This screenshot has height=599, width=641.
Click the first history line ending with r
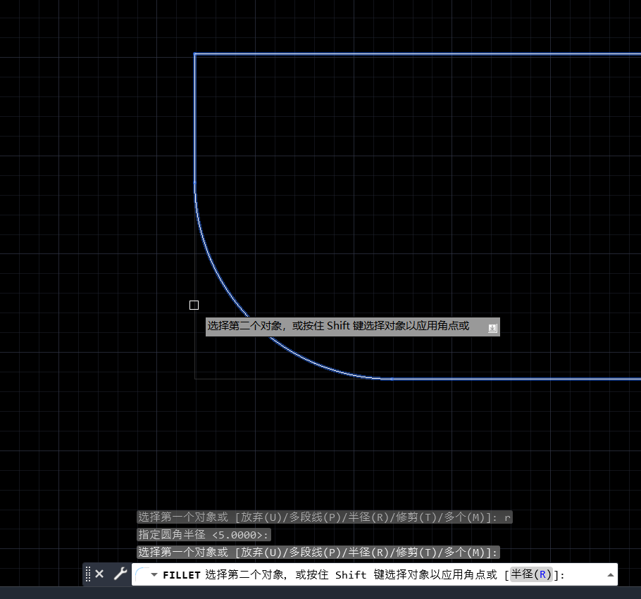tap(324, 517)
